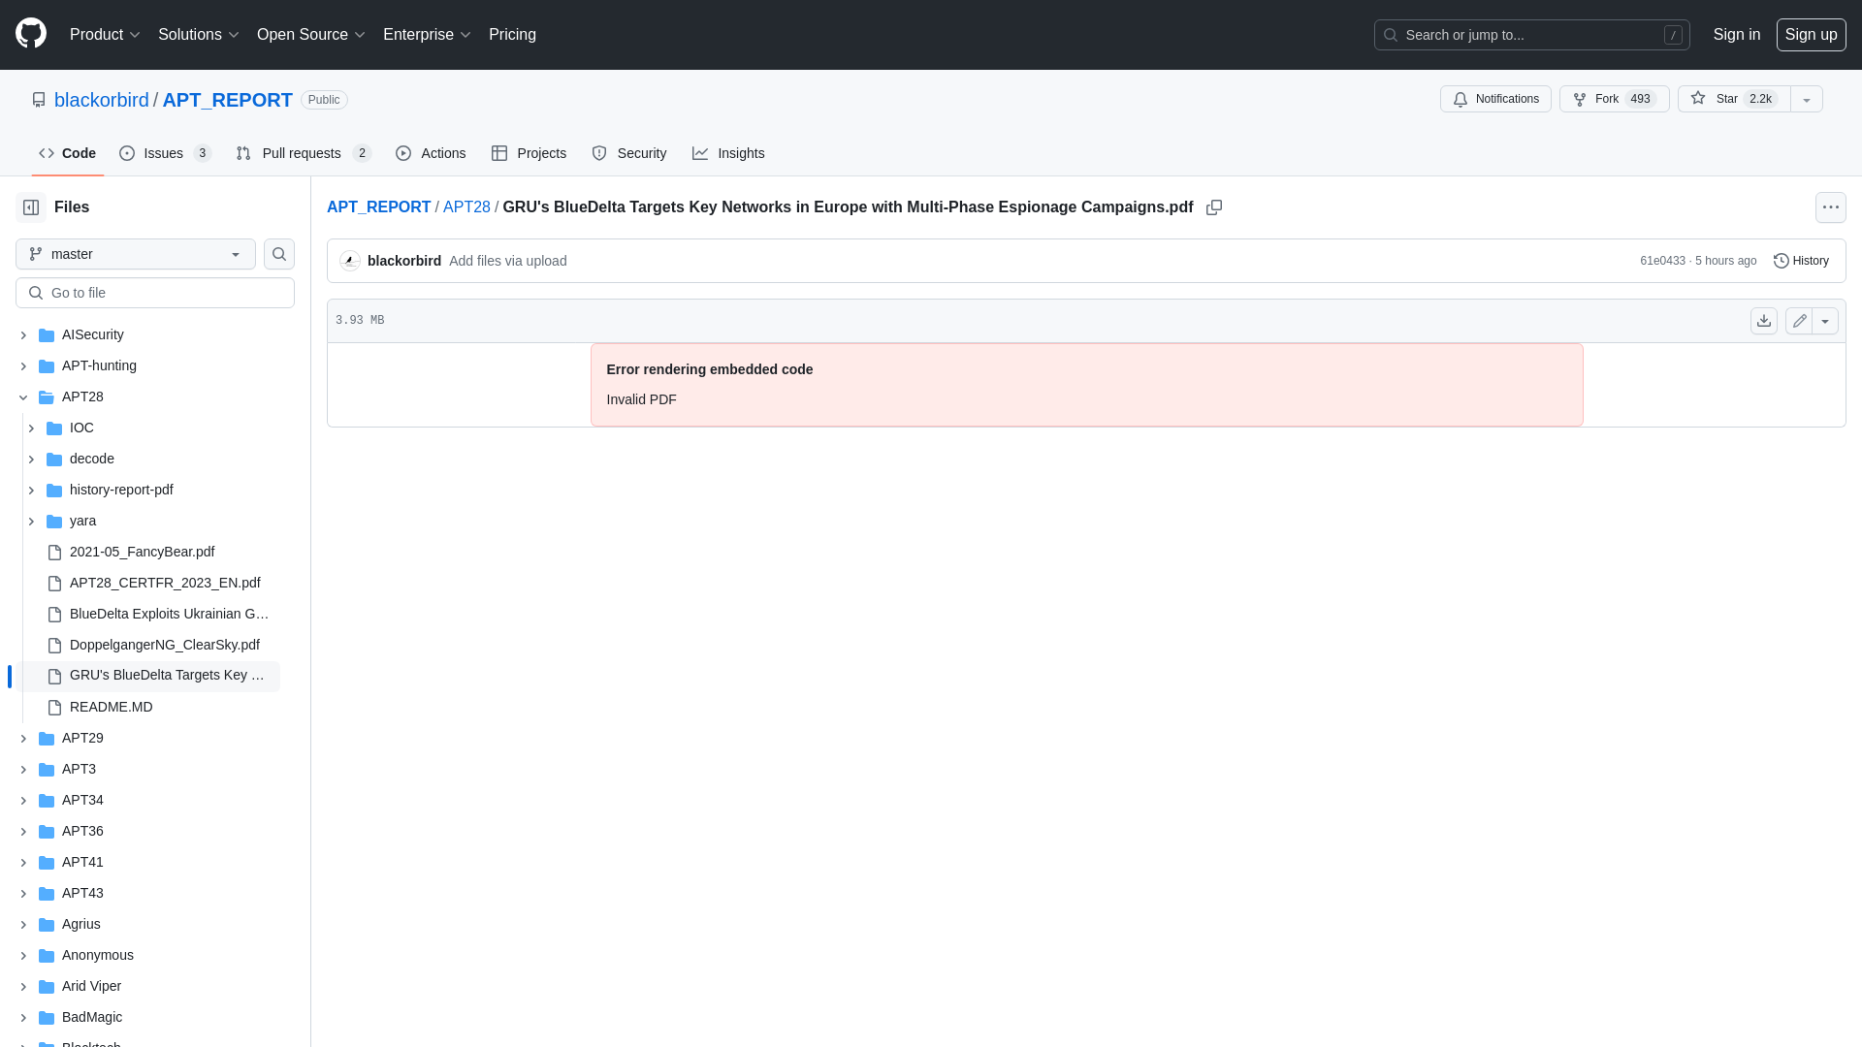The image size is (1862, 1047).
Task: Search files with the magnifier button
Action: pos(279,254)
